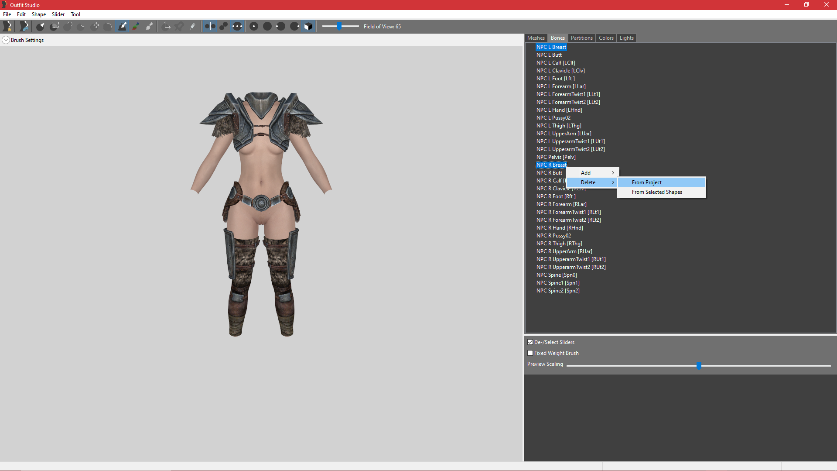The width and height of the screenshot is (837, 471).
Task: Expand the Add submenu in context menu
Action: tap(592, 173)
